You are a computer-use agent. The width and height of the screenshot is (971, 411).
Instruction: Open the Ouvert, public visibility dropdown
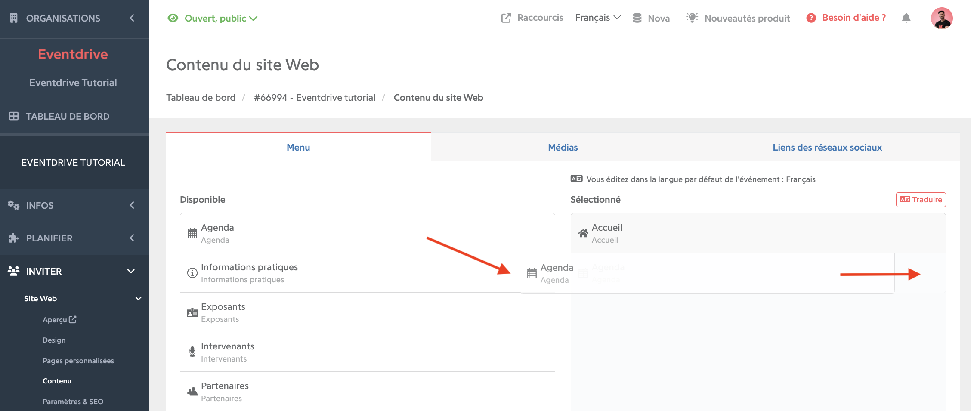pyautogui.click(x=213, y=18)
